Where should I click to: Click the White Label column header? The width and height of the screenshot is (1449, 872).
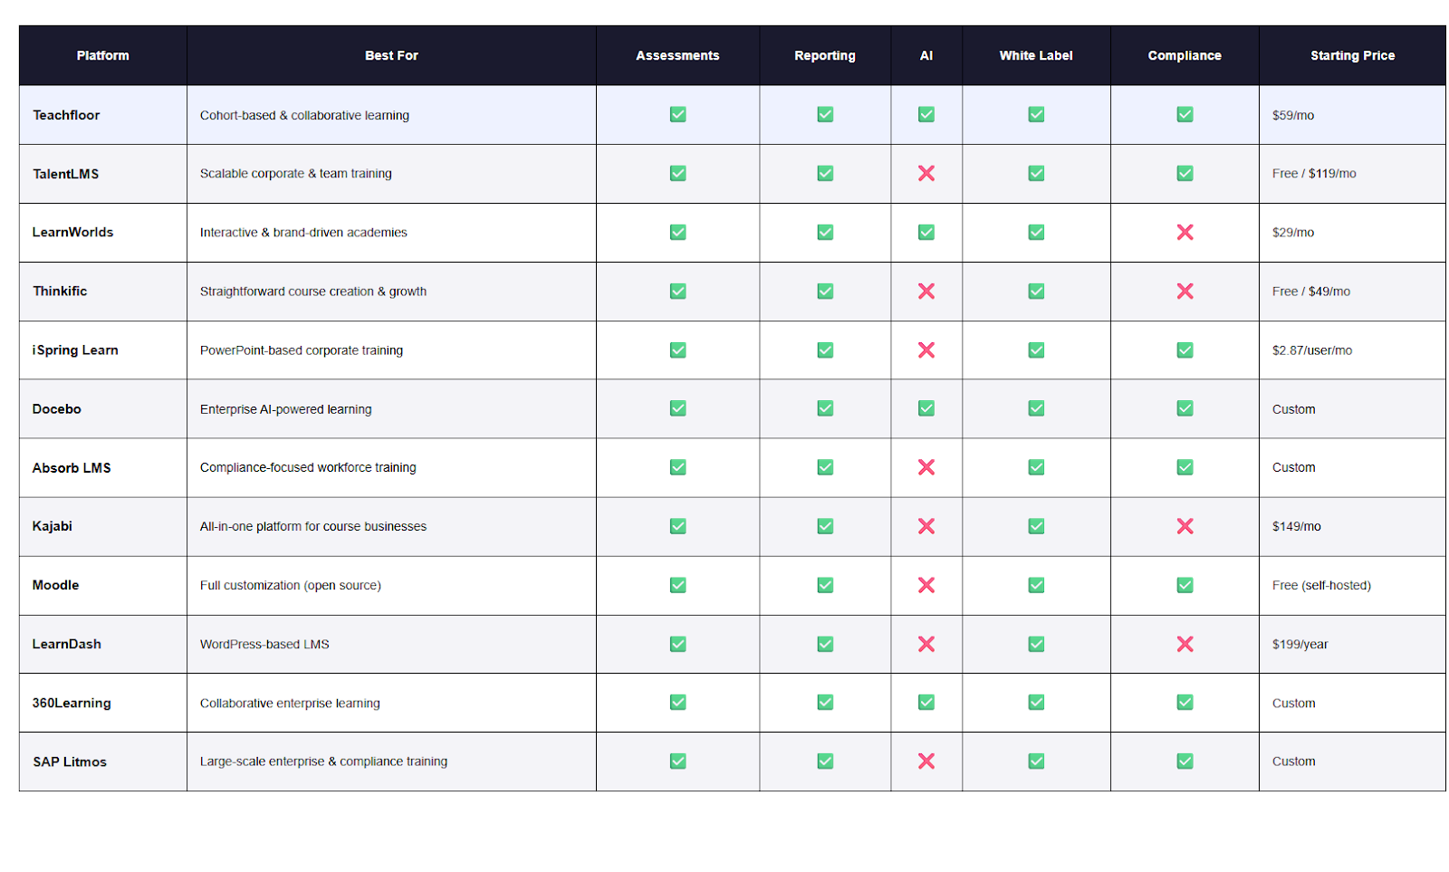1036,55
